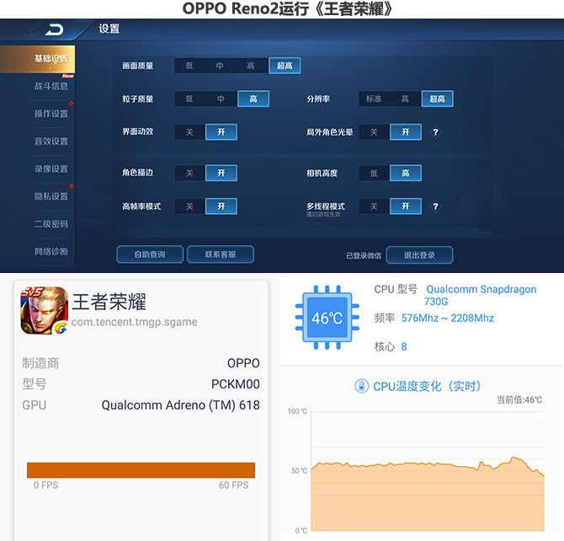
Task: Click thermometer icon next to CPU温度变化
Action: [x=361, y=386]
